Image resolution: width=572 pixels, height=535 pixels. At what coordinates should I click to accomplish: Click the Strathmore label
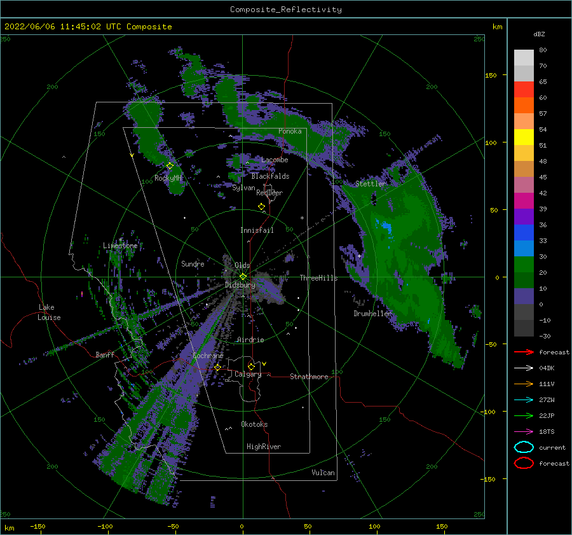coord(309,377)
